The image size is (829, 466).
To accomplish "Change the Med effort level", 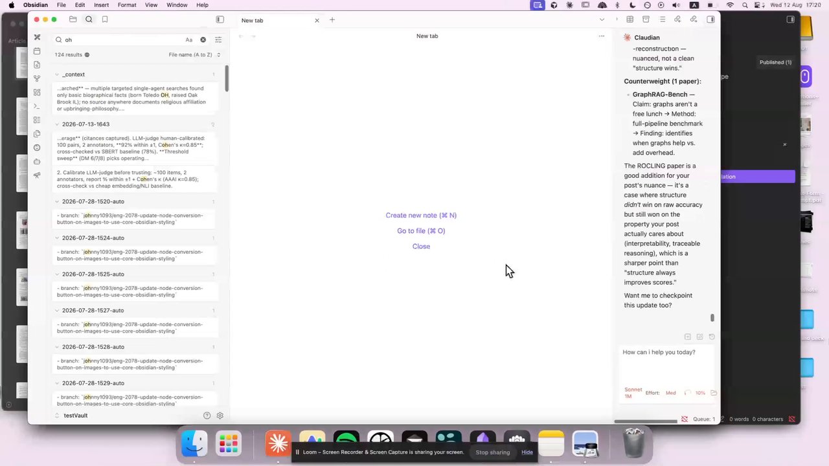I will click(671, 393).
